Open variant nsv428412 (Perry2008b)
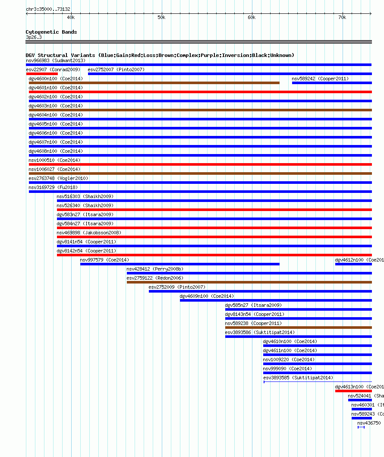384x457 pixels. 155,269
